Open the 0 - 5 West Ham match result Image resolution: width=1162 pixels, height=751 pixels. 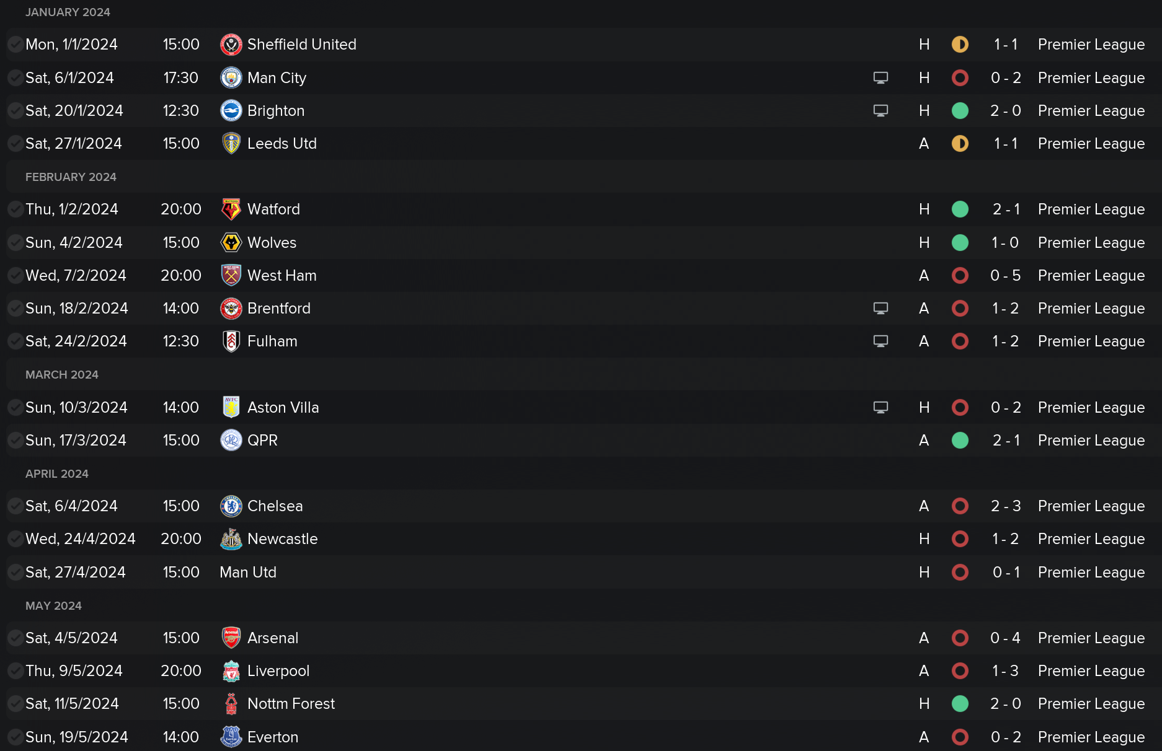(1005, 275)
